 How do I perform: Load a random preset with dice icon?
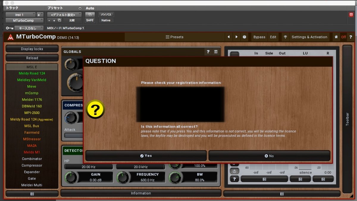click(x=244, y=37)
